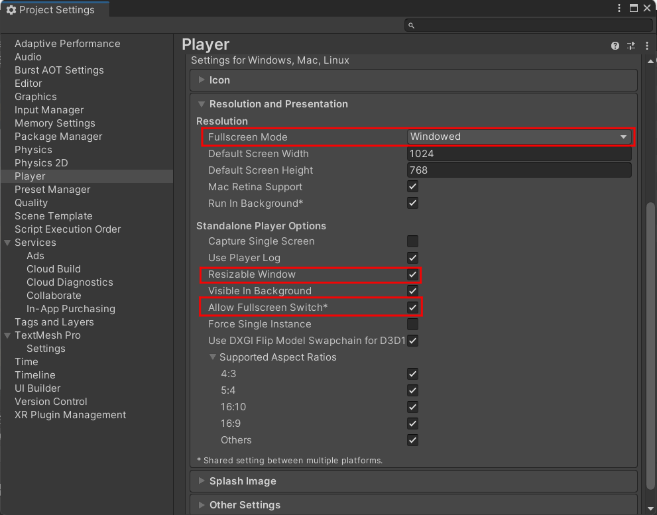The image size is (657, 515).
Task: Select the Timeline settings category
Action: [x=34, y=375]
